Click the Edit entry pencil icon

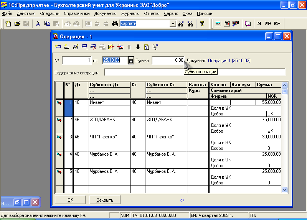[x=76, y=47]
